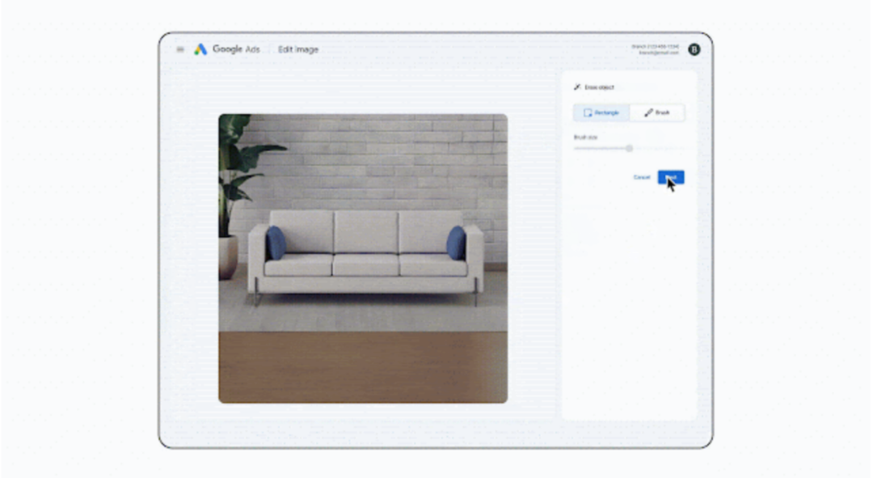Click the Brush size label

[x=585, y=137]
